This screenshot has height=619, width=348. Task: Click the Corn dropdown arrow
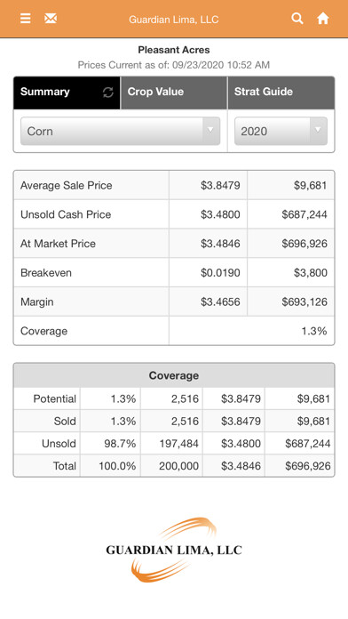(x=210, y=130)
